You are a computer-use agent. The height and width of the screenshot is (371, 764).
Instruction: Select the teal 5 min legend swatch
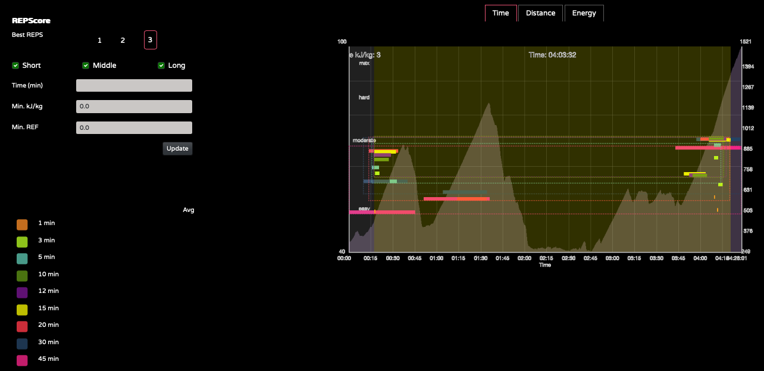pos(22,258)
